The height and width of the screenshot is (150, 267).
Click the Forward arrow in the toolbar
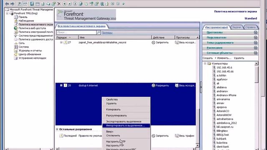click(13, 4)
